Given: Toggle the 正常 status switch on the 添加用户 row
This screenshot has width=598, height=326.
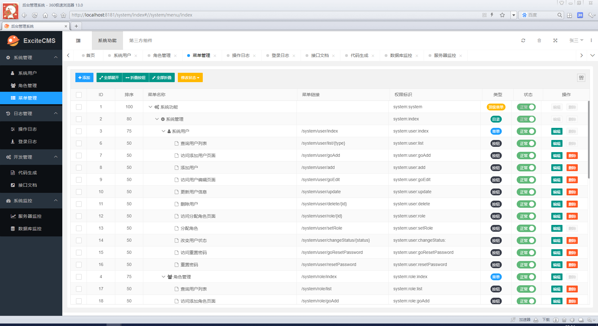Looking at the screenshot, I should click(526, 168).
